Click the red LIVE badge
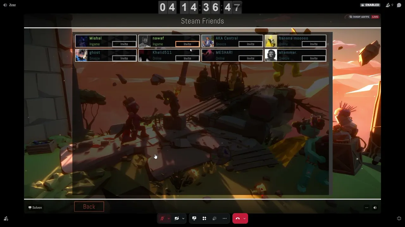Screen dimensions: 405x227 point(375,17)
